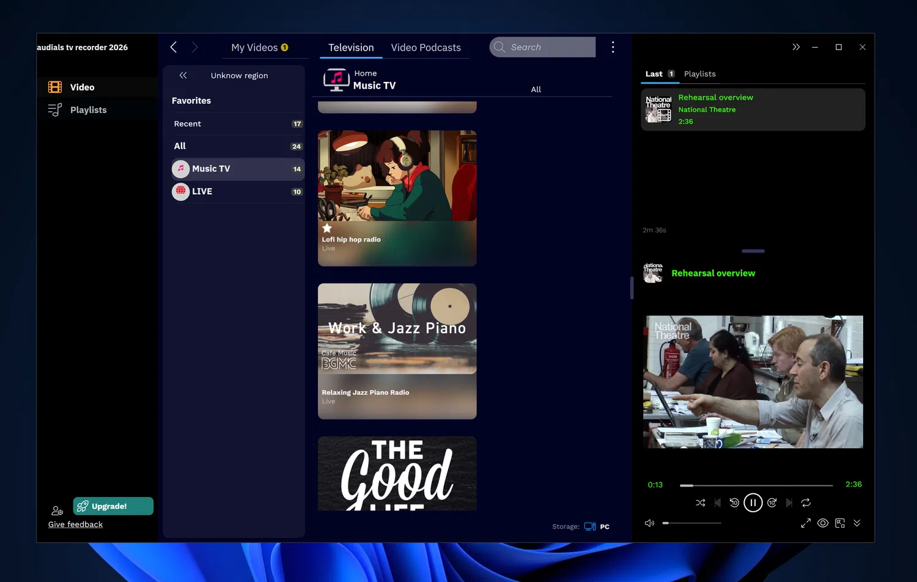Viewport: 917px width, 582px height.
Task: Toggle shuffle playback
Action: pyautogui.click(x=701, y=503)
